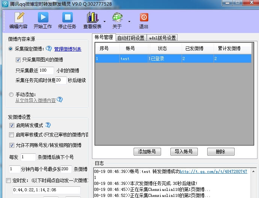
Task: Click the rest seconds field showing 20
Action: pyautogui.click(x=61, y=80)
